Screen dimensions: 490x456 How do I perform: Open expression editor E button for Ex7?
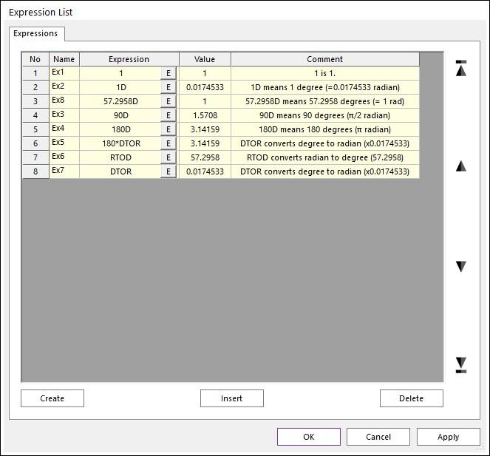tap(169, 172)
